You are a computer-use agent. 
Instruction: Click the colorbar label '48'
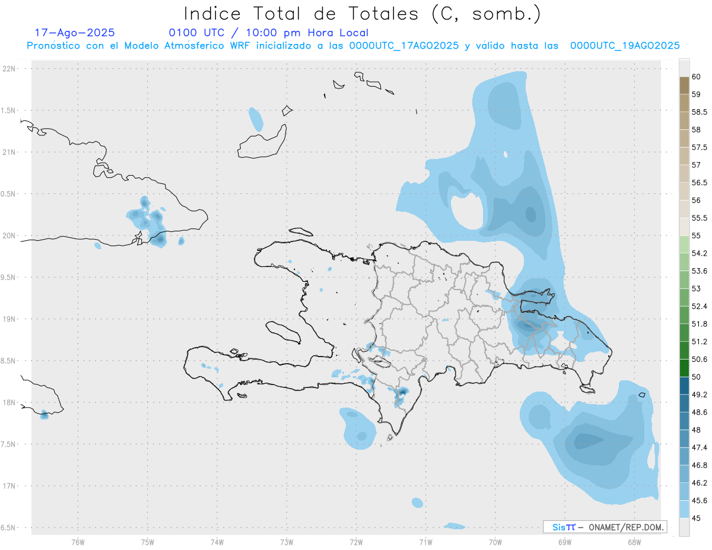pyautogui.click(x=697, y=430)
